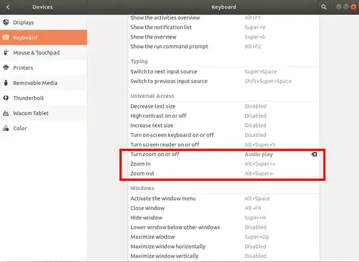Click the Removable Media drive icon
359x262 pixels.
coord(6,82)
